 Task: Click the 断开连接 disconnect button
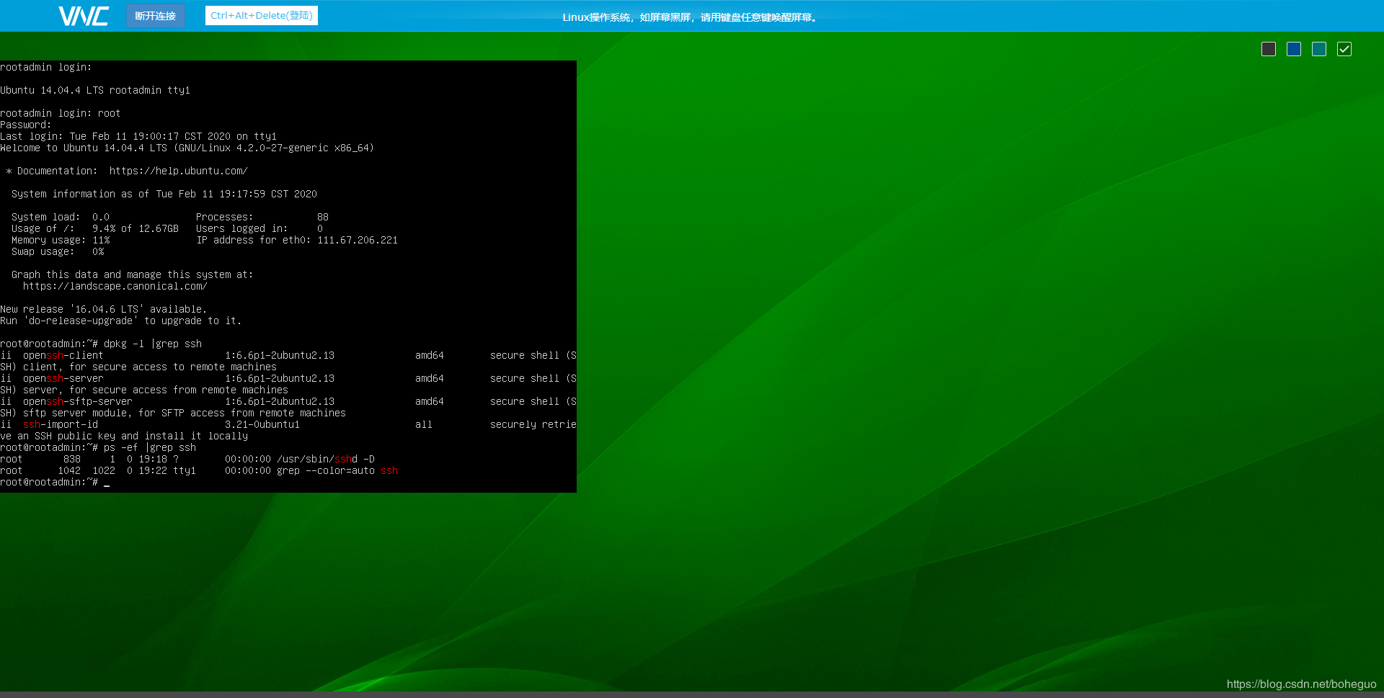click(156, 16)
